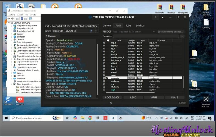Click the WRITE button
This screenshot has height=137, width=216.
click(154, 97)
